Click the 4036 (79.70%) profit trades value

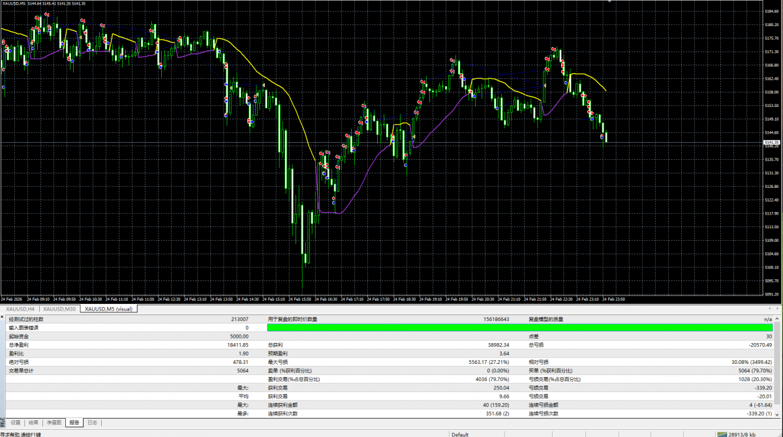tap(492, 378)
